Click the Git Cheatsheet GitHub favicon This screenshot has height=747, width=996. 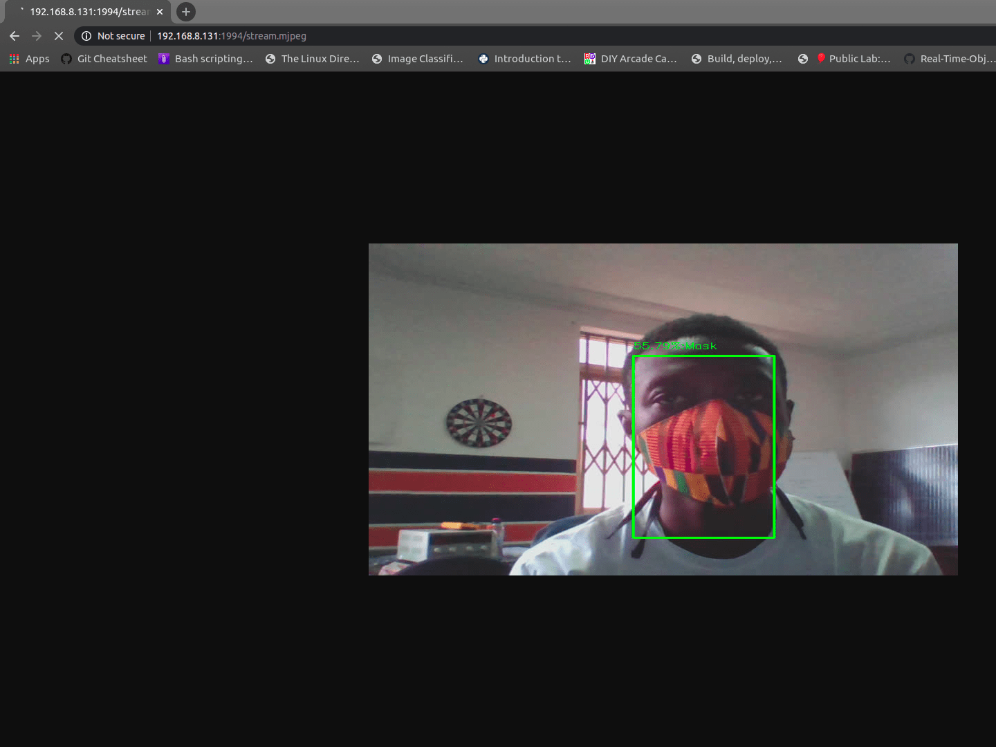[x=66, y=59]
